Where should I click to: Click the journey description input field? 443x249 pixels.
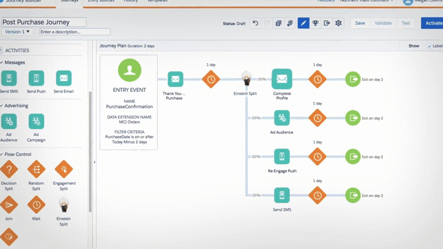click(75, 32)
